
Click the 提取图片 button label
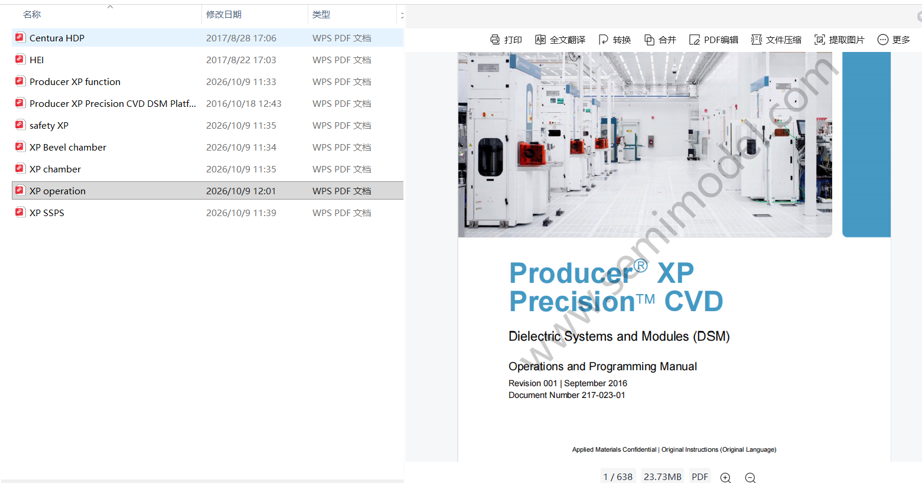point(847,40)
